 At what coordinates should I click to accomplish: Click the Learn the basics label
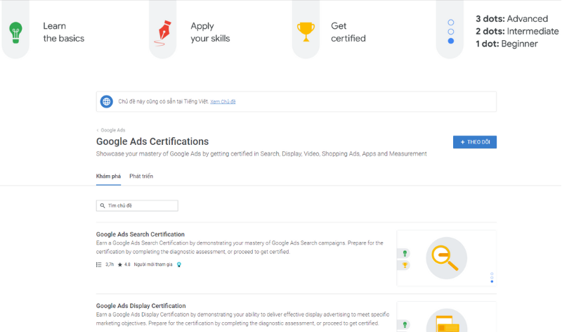point(63,32)
